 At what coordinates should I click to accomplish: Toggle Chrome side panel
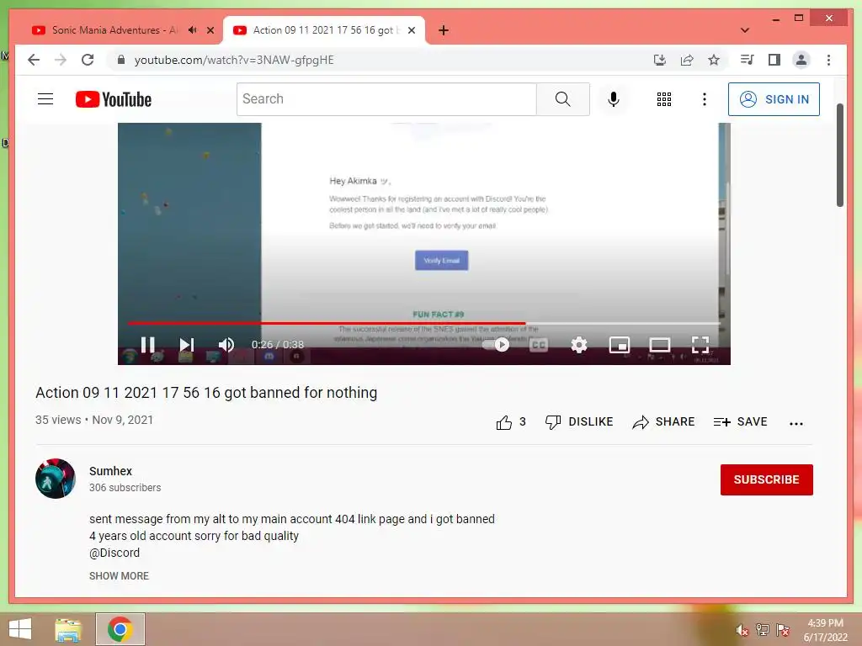point(774,60)
